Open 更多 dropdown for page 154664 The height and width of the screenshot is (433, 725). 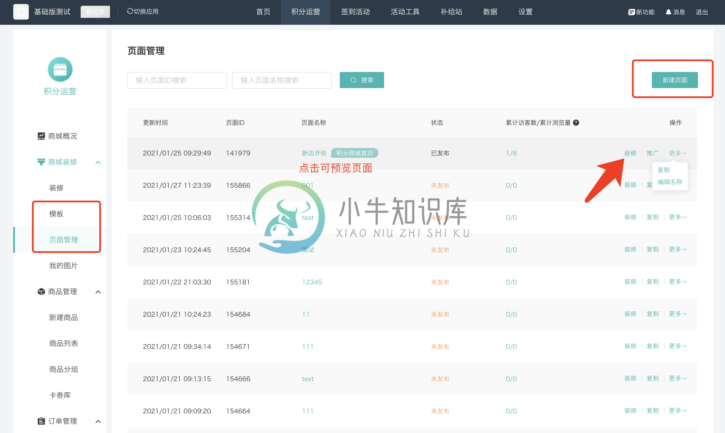[x=677, y=411]
